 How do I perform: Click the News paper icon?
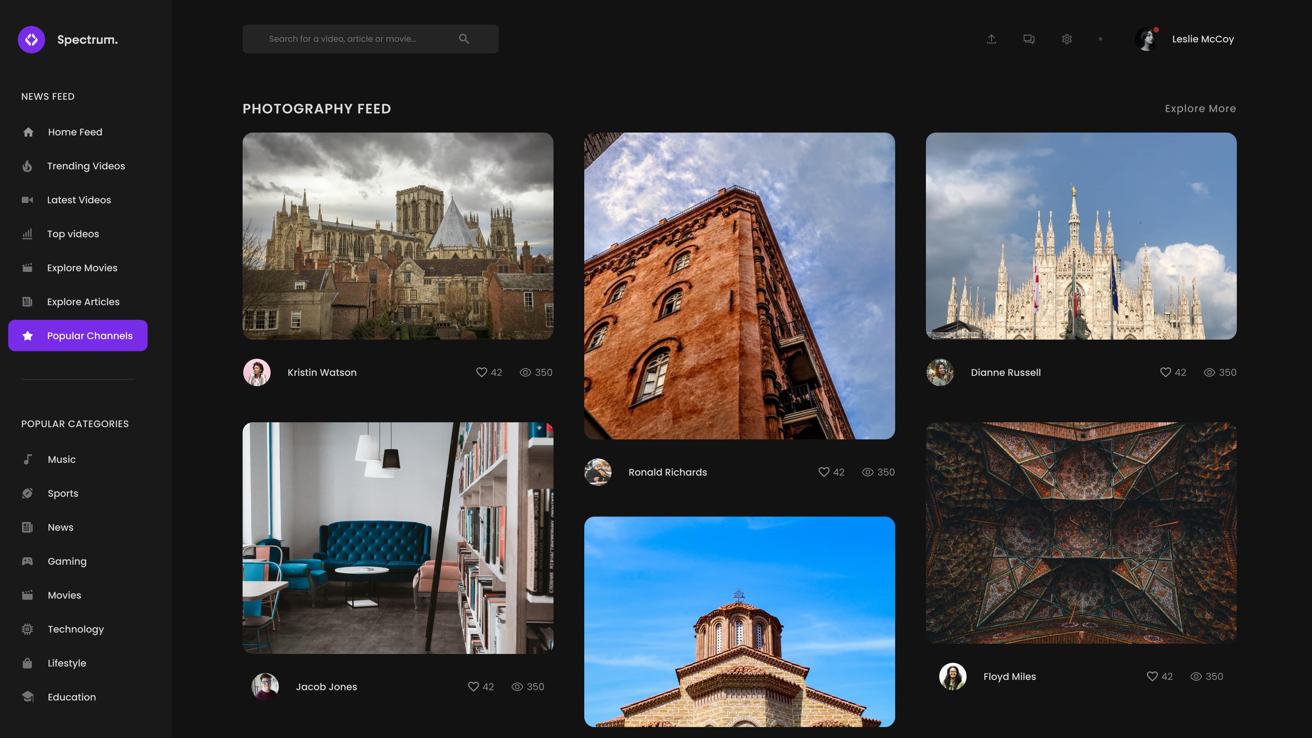27,527
